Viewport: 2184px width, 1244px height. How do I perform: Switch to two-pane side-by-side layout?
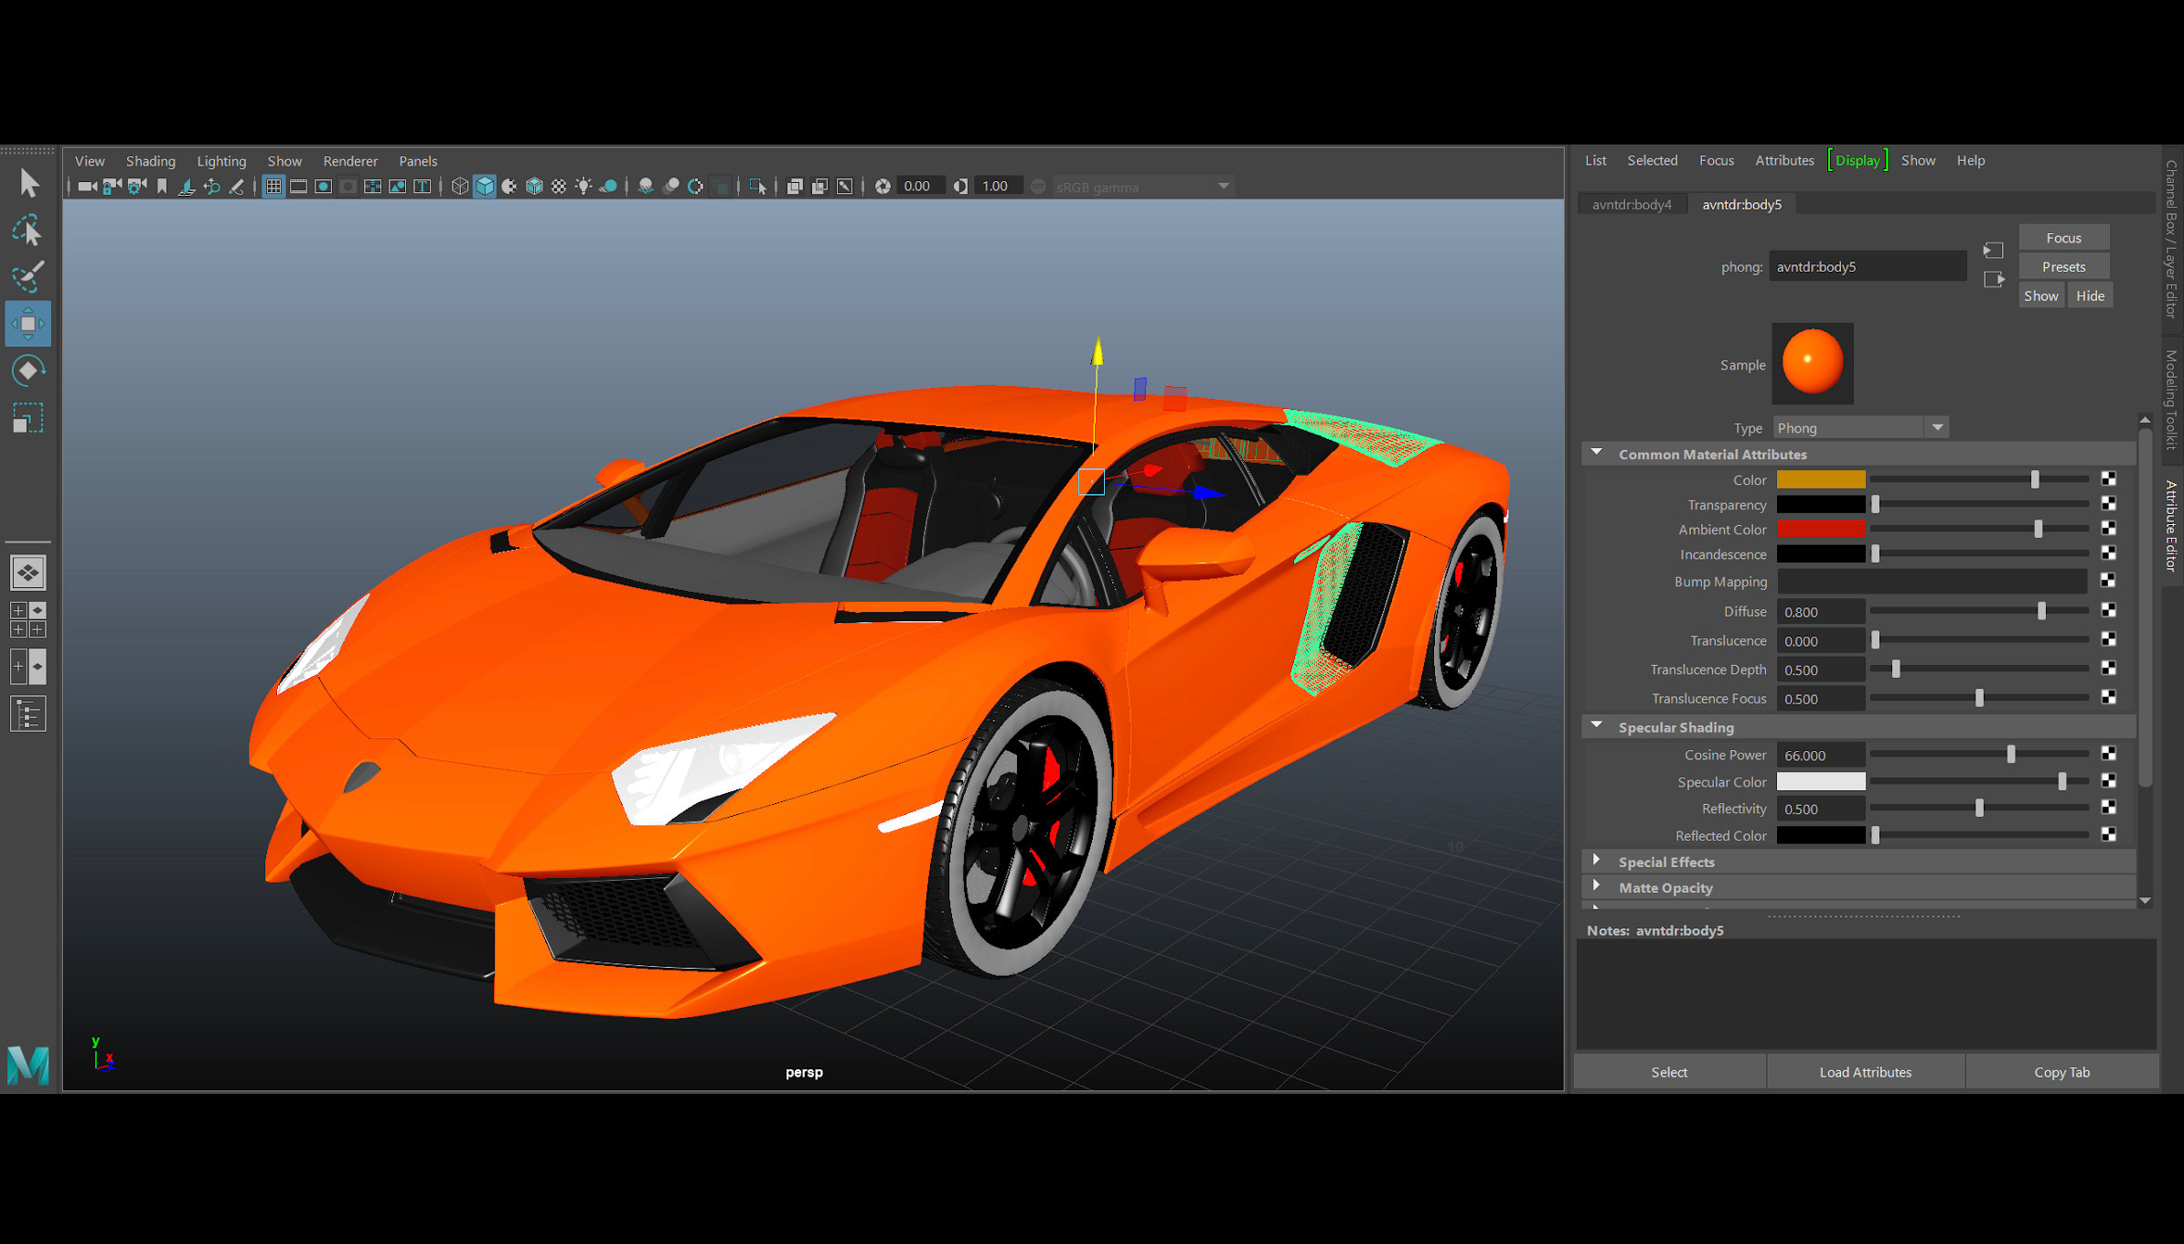(x=28, y=666)
